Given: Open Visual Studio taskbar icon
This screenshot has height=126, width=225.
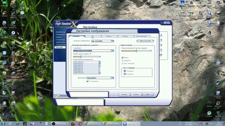Looking at the screenshot, I should tap(32, 124).
